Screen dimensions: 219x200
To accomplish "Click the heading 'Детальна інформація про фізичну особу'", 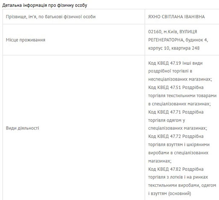I will click(44, 5).
